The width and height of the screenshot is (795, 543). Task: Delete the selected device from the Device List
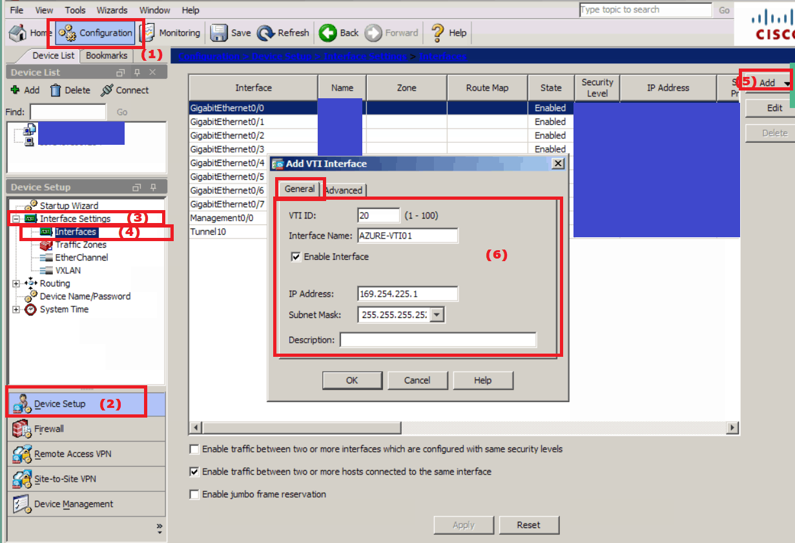click(x=70, y=90)
